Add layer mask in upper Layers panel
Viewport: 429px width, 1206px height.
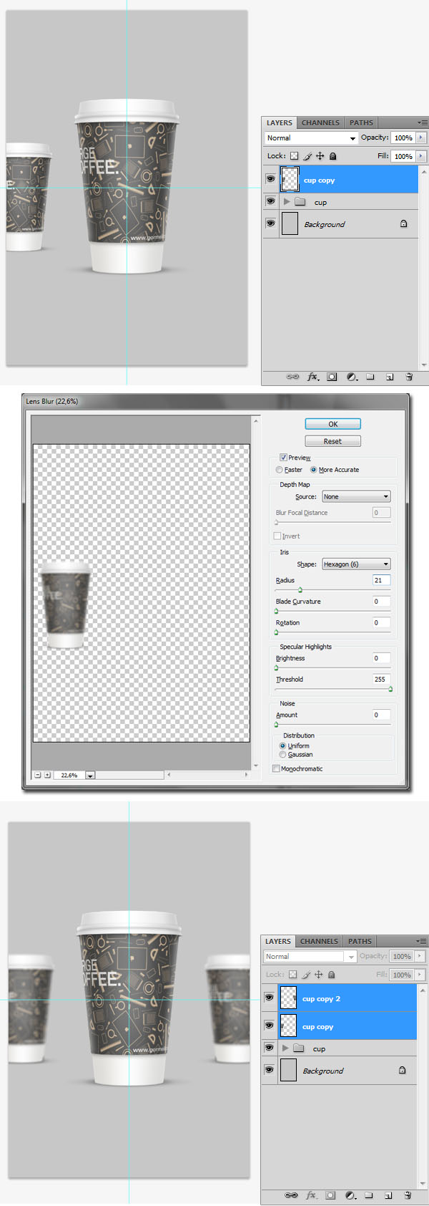[x=332, y=377]
